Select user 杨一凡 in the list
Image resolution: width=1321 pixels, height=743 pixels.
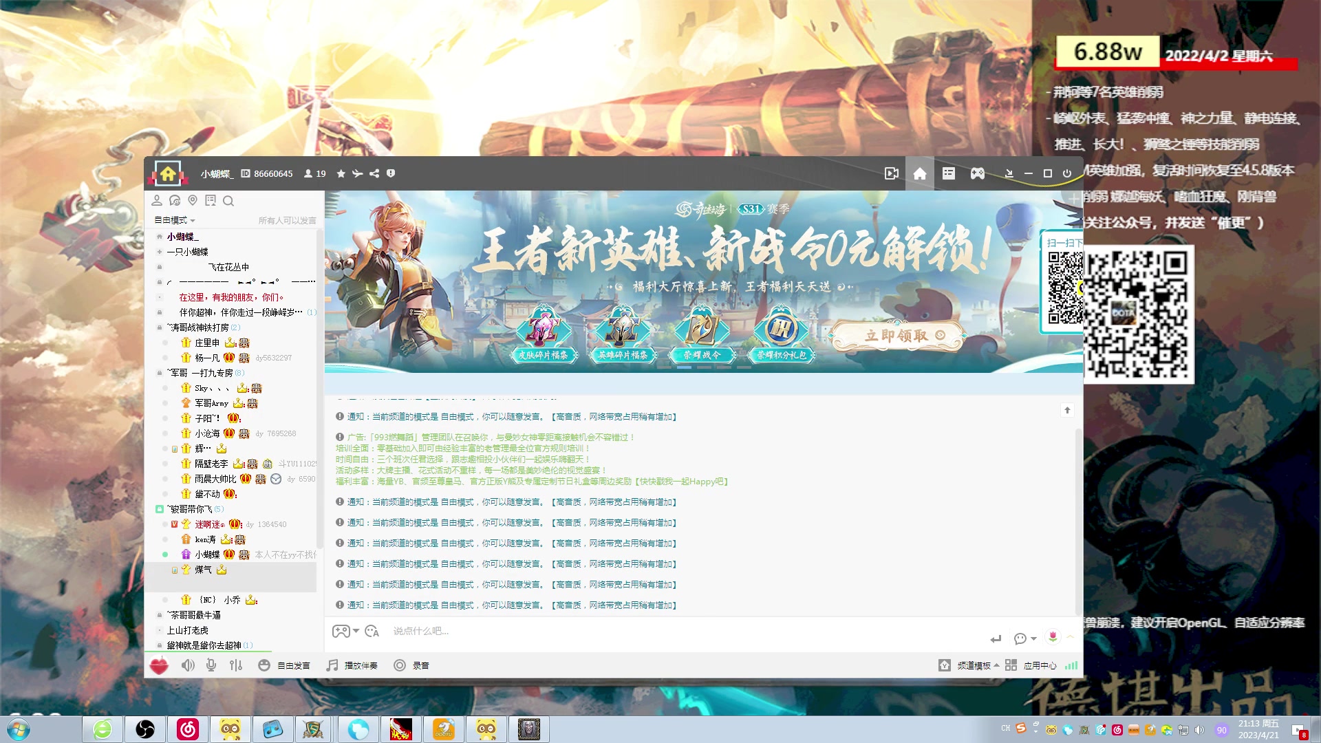point(207,358)
